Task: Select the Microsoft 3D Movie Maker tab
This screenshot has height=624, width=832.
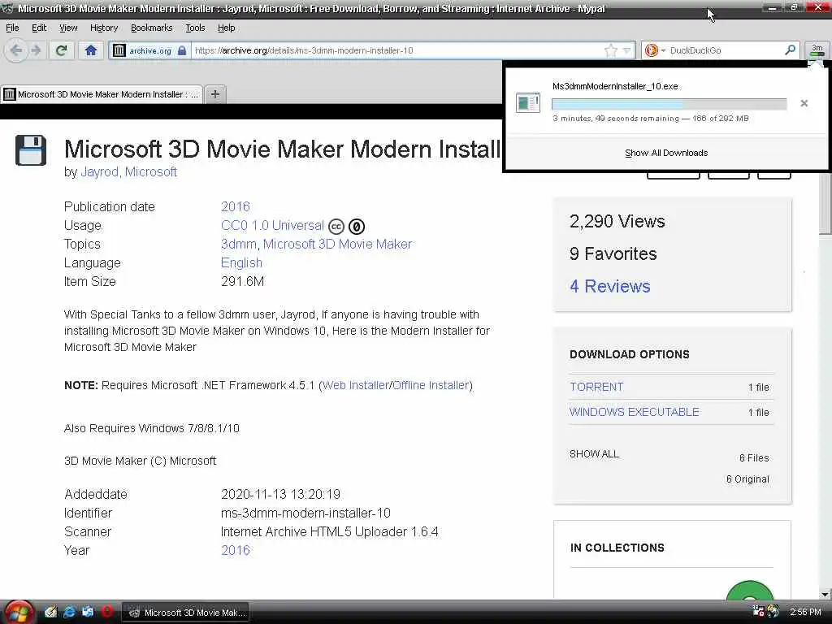Action: (x=102, y=94)
